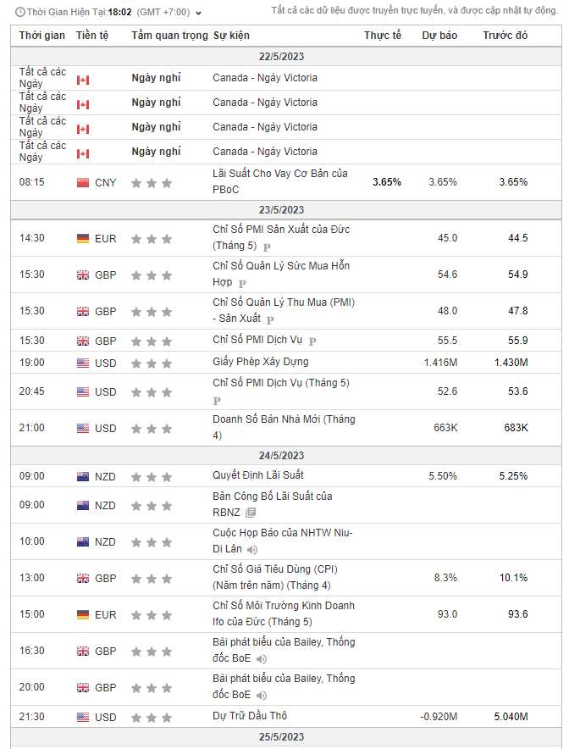Viewport: 569px width, 749px height.
Task: Click the Tầm quan trọng column header
Action: tap(169, 36)
